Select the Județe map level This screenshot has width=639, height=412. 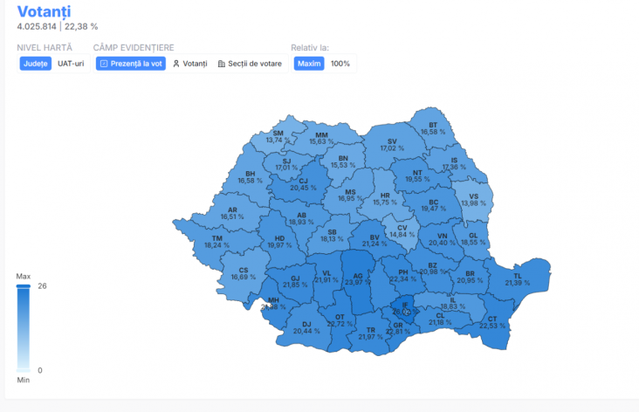tap(36, 64)
